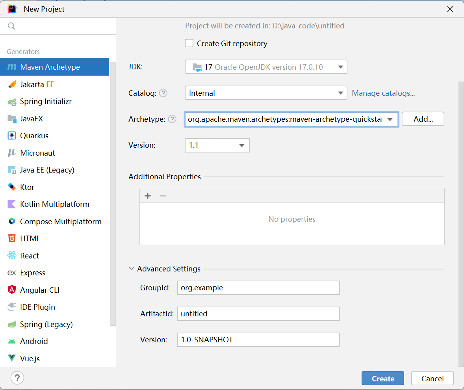Select the Maven Archetype generator icon
Image resolution: width=464 pixels, height=390 pixels.
tap(12, 67)
